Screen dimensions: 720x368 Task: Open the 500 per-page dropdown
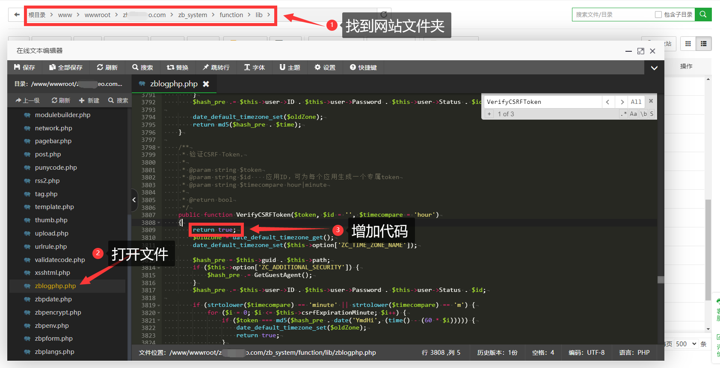coord(686,344)
